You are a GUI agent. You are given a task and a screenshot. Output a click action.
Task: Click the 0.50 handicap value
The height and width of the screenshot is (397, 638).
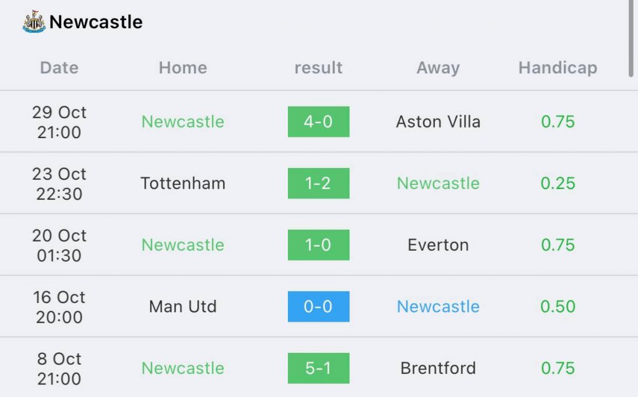pyautogui.click(x=558, y=306)
